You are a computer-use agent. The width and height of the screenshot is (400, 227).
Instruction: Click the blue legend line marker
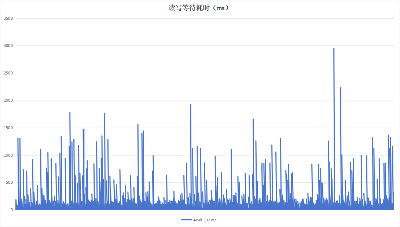tap(186, 220)
